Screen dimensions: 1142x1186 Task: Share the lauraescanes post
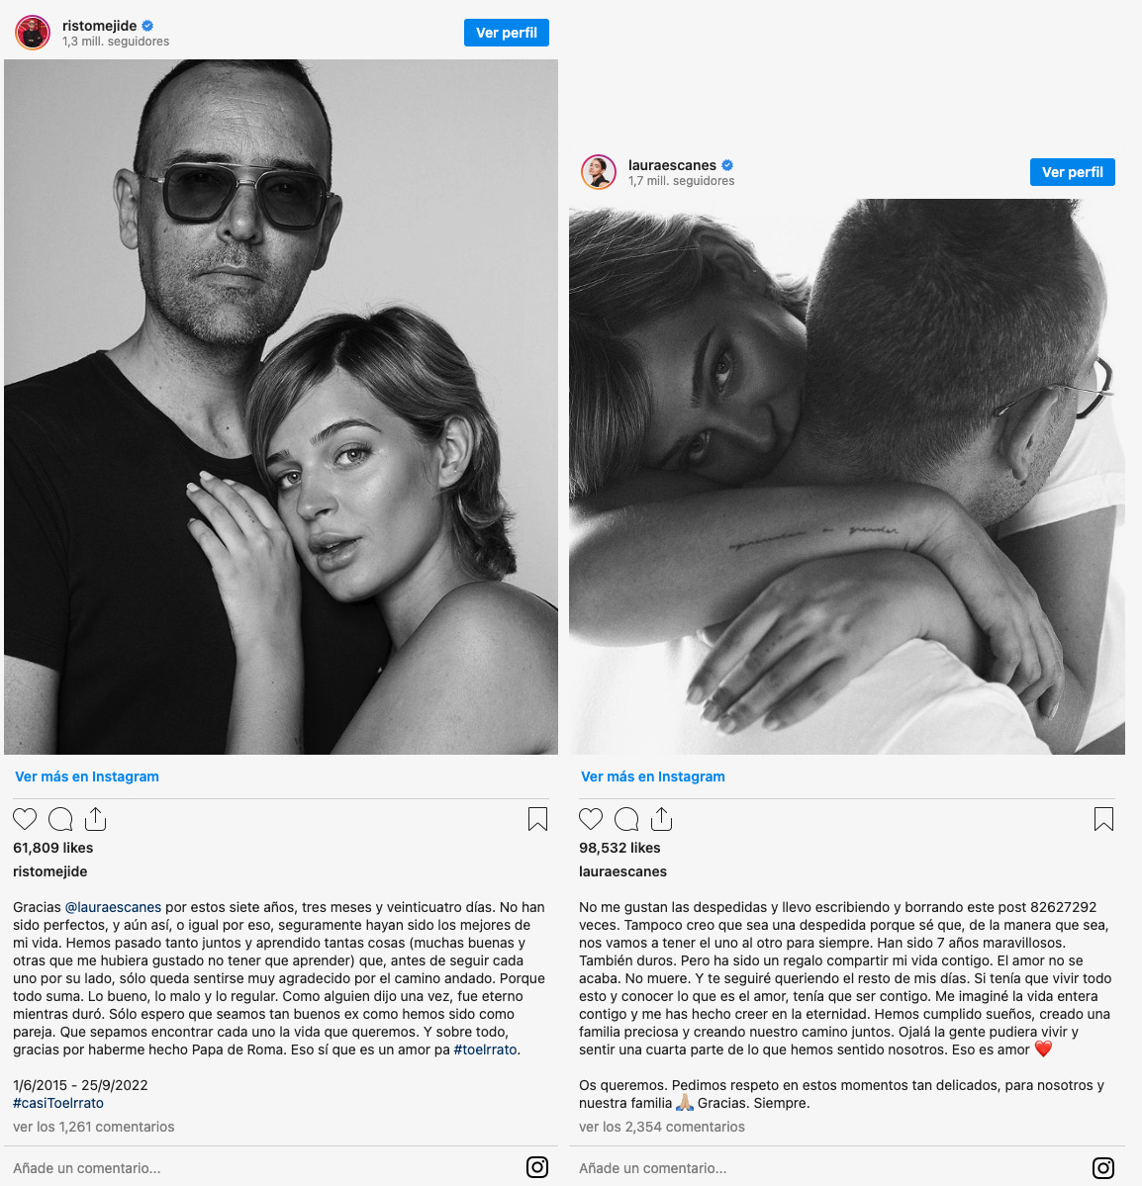661,818
